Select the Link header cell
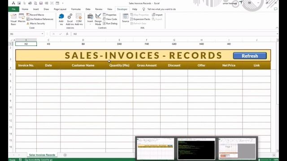287x161 pixels. tap(257, 65)
